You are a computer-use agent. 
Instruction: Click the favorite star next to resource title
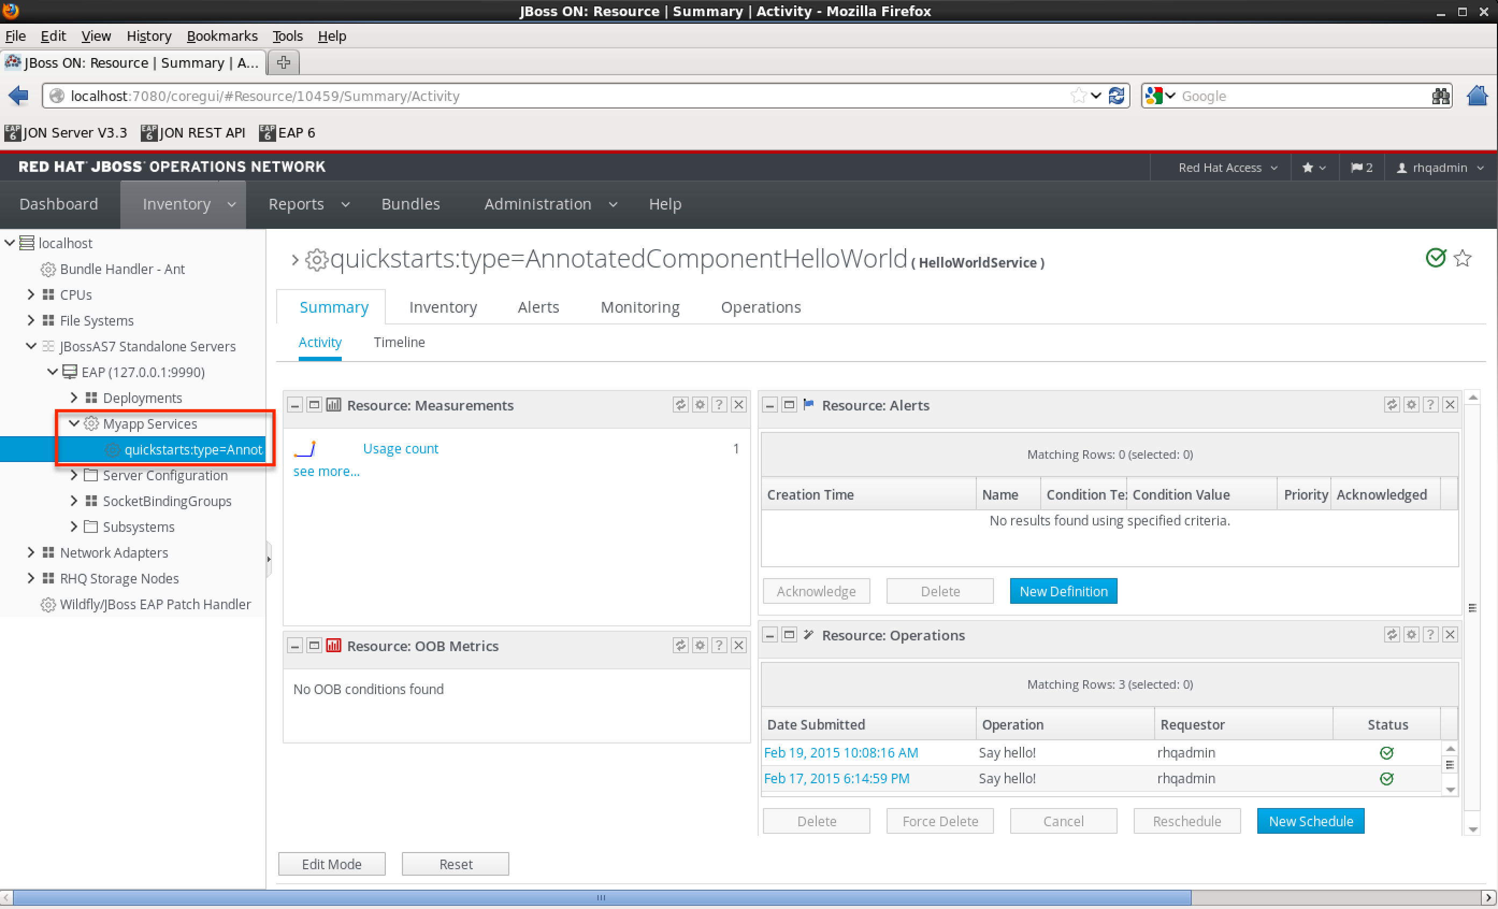[1463, 258]
